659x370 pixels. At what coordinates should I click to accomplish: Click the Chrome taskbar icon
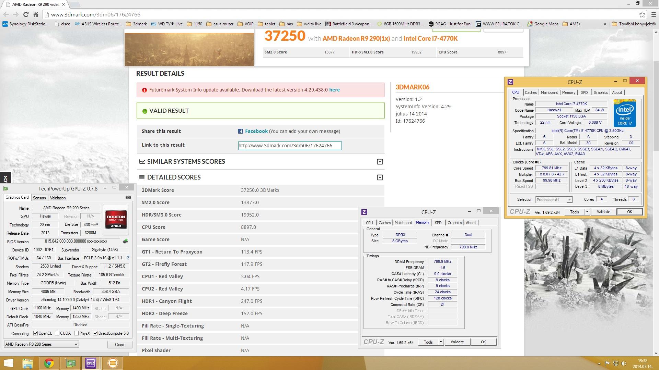(49, 363)
